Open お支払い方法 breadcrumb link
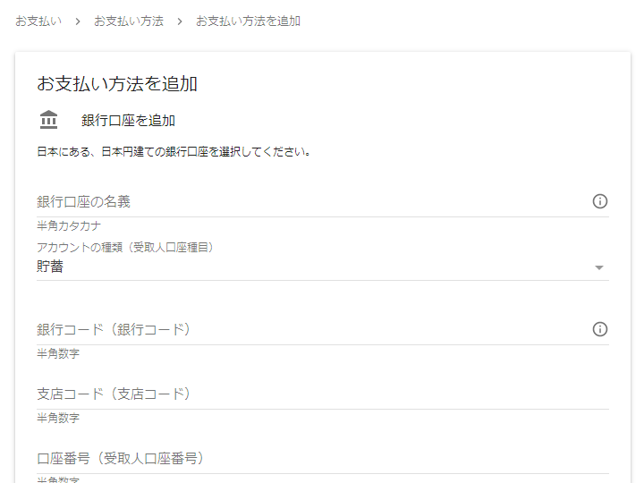 (129, 21)
